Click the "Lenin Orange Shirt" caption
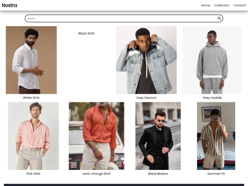Screen dimensions: 248x186 coord(96,174)
